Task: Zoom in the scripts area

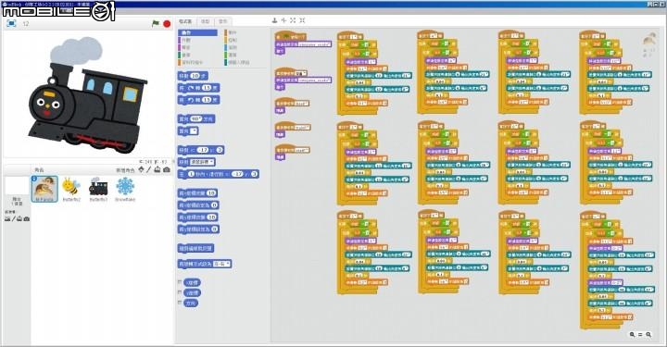Action: (x=648, y=335)
